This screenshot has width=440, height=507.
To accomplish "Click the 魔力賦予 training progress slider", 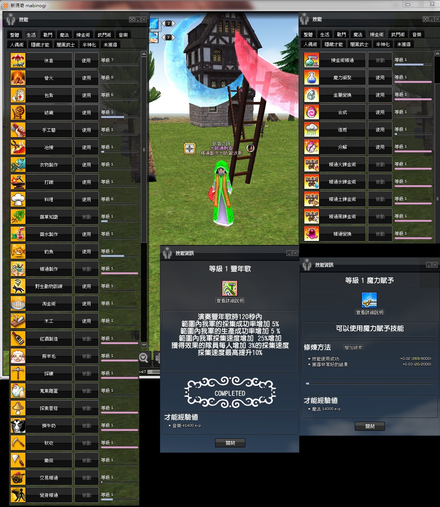I will 370,384.
